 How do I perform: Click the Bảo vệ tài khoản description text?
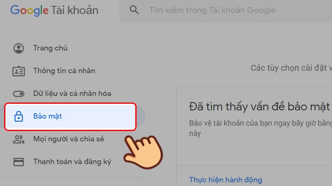[261, 128]
